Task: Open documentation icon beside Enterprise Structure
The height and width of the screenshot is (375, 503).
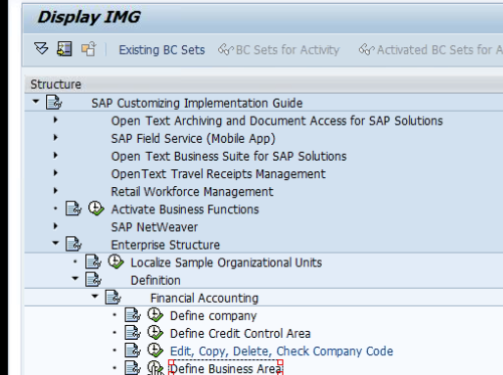Action: tap(73, 244)
